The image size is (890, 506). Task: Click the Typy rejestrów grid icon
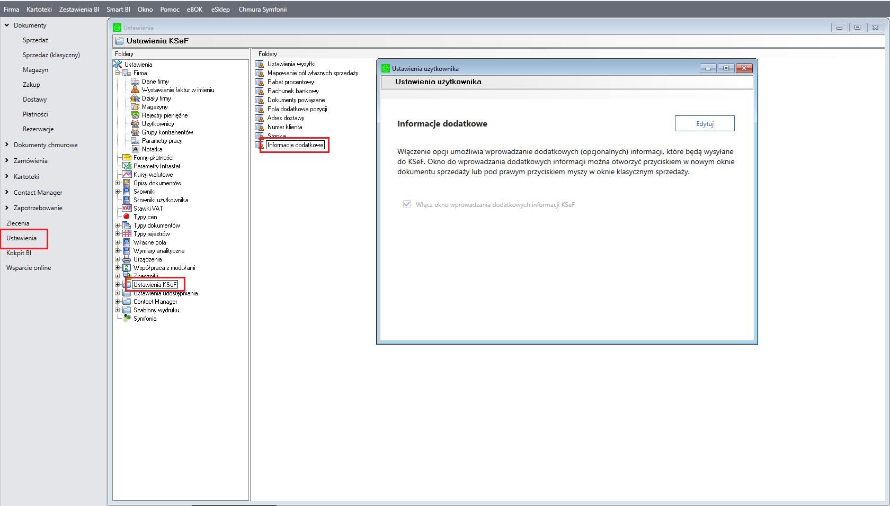coord(127,234)
